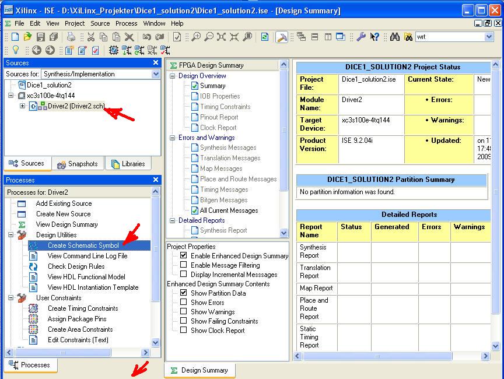Switch to the Libraries tab
The image size is (504, 379).
click(x=128, y=164)
